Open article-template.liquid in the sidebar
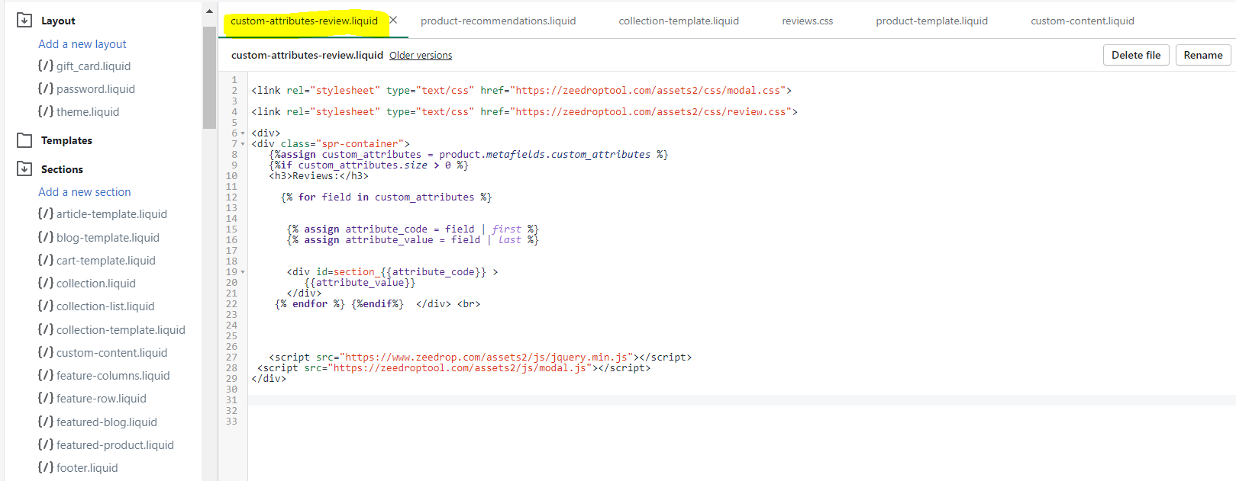Screen dimensions: 1236x481 click(x=111, y=214)
